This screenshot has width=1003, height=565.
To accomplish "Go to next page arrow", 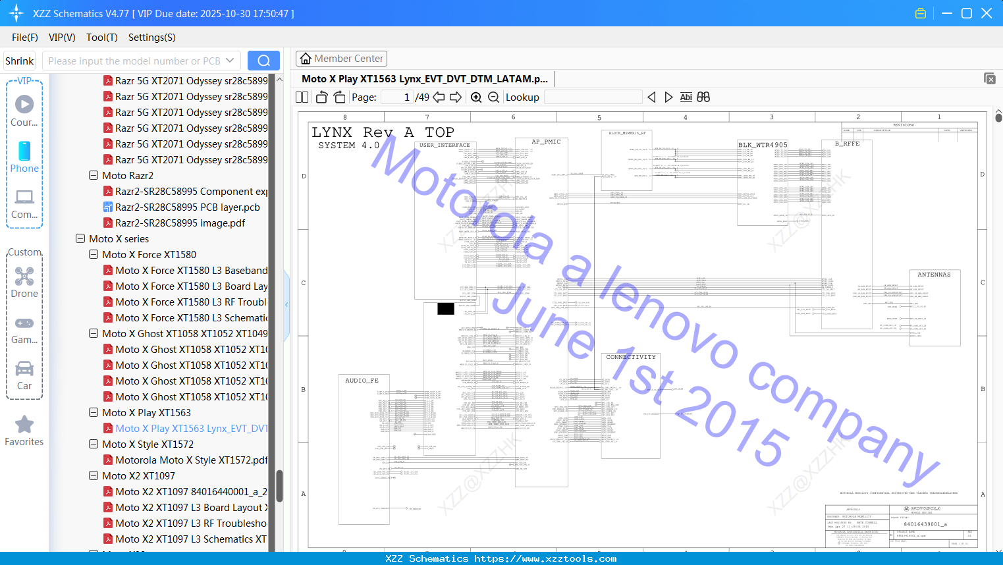I will tap(456, 97).
